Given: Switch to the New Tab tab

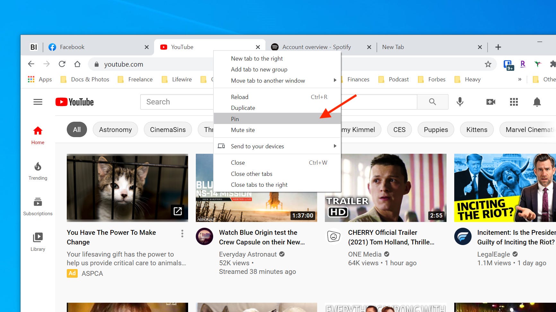Looking at the screenshot, I should [x=432, y=47].
